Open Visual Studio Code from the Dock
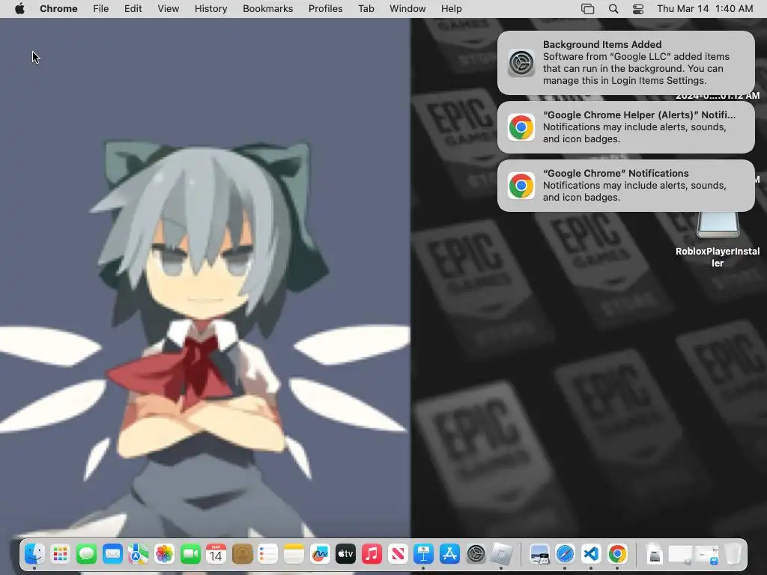This screenshot has width=767, height=575. tap(591, 554)
